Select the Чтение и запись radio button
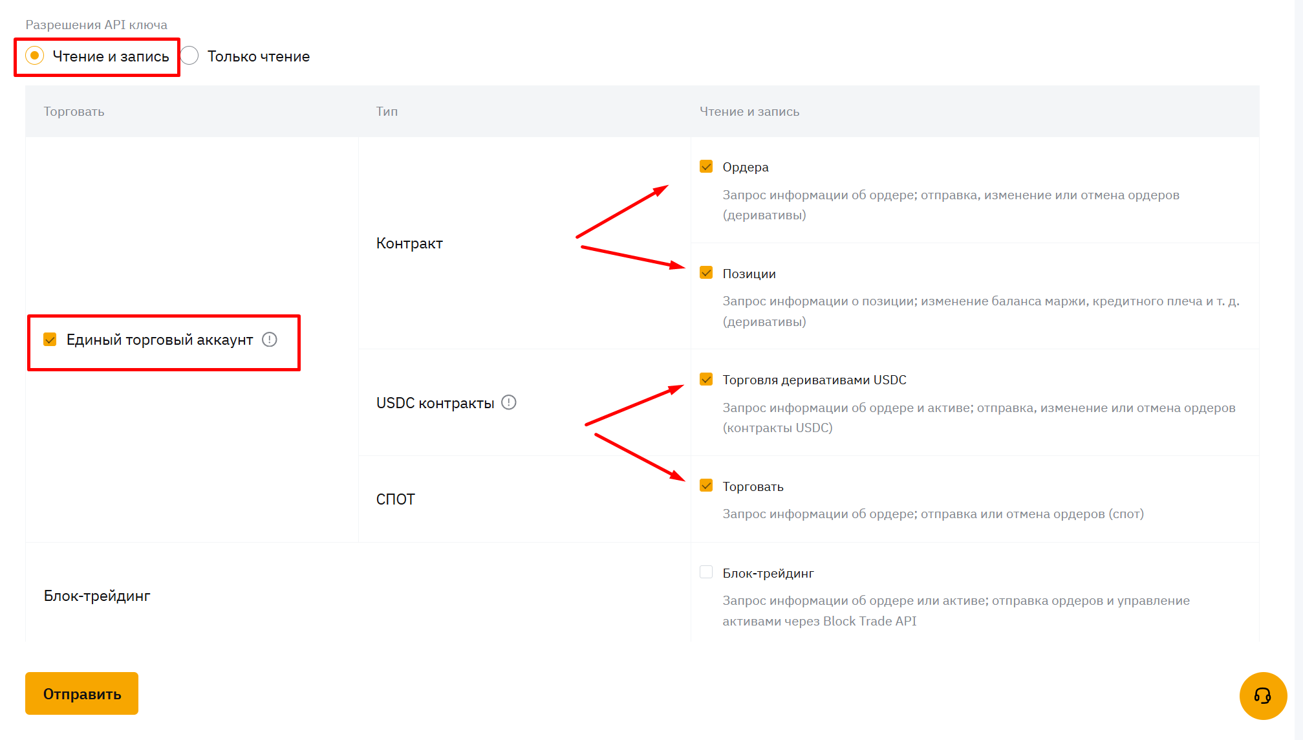 click(x=35, y=56)
